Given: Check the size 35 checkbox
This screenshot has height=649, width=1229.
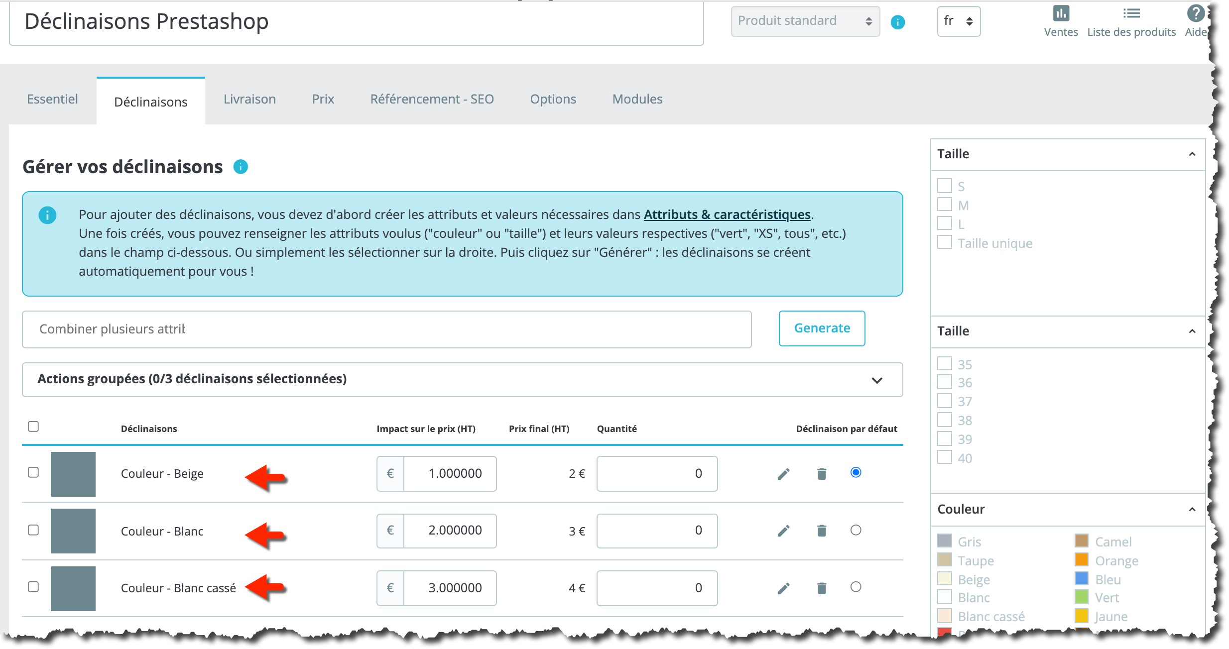Looking at the screenshot, I should (944, 363).
